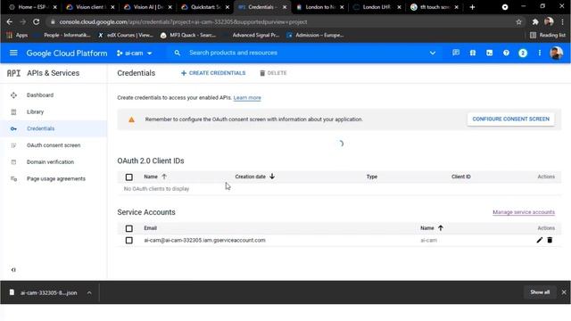The height and width of the screenshot is (321, 571).
Task: Open the edX Courses bookmark
Action: pos(126,36)
